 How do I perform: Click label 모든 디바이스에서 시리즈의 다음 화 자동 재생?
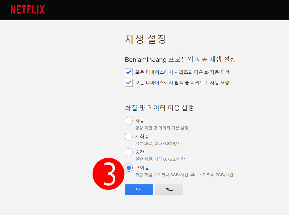(x=182, y=72)
